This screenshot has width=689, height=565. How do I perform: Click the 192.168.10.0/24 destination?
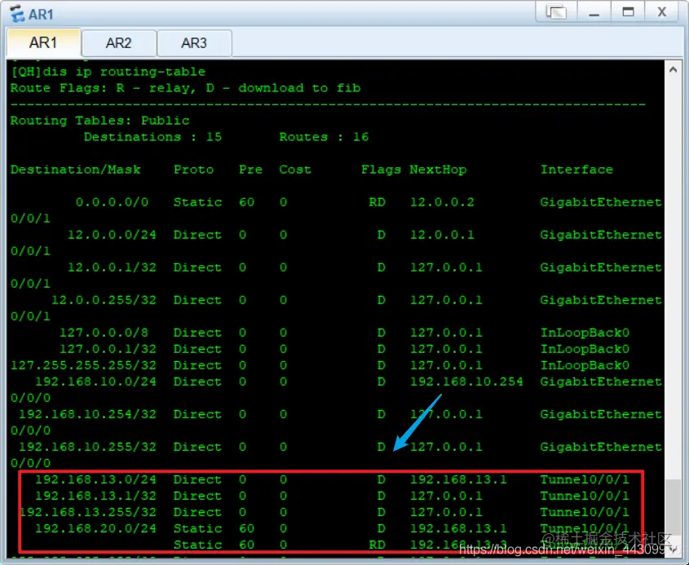pyautogui.click(x=95, y=382)
